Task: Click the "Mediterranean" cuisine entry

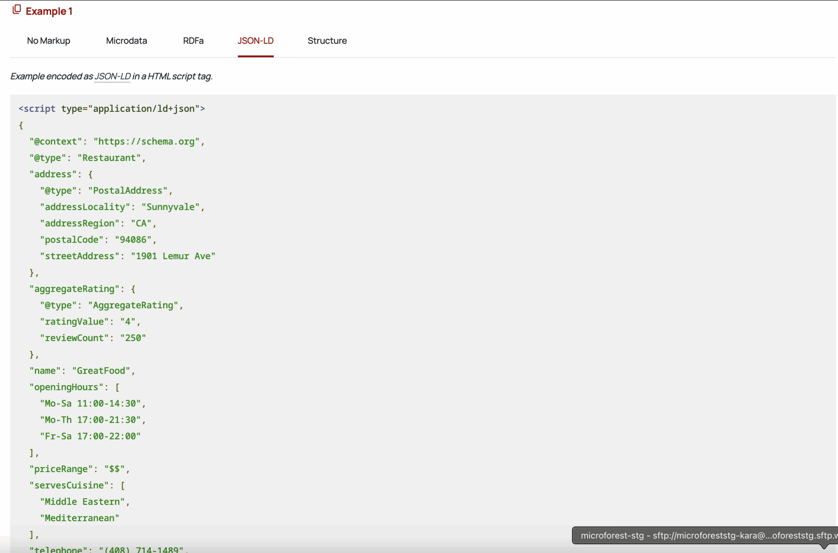Action: pyautogui.click(x=80, y=518)
